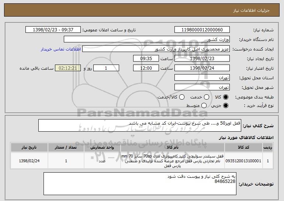This screenshot has height=201, width=284.
Task: Click the creation time field 09:35
Action: pyautogui.click(x=146, y=59)
